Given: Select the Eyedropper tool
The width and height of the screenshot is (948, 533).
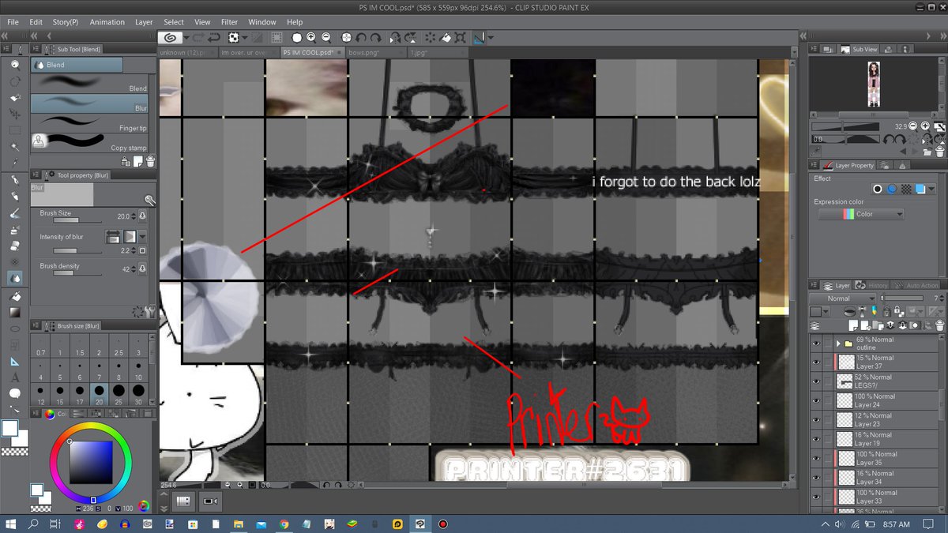Looking at the screenshot, I should point(15,163).
